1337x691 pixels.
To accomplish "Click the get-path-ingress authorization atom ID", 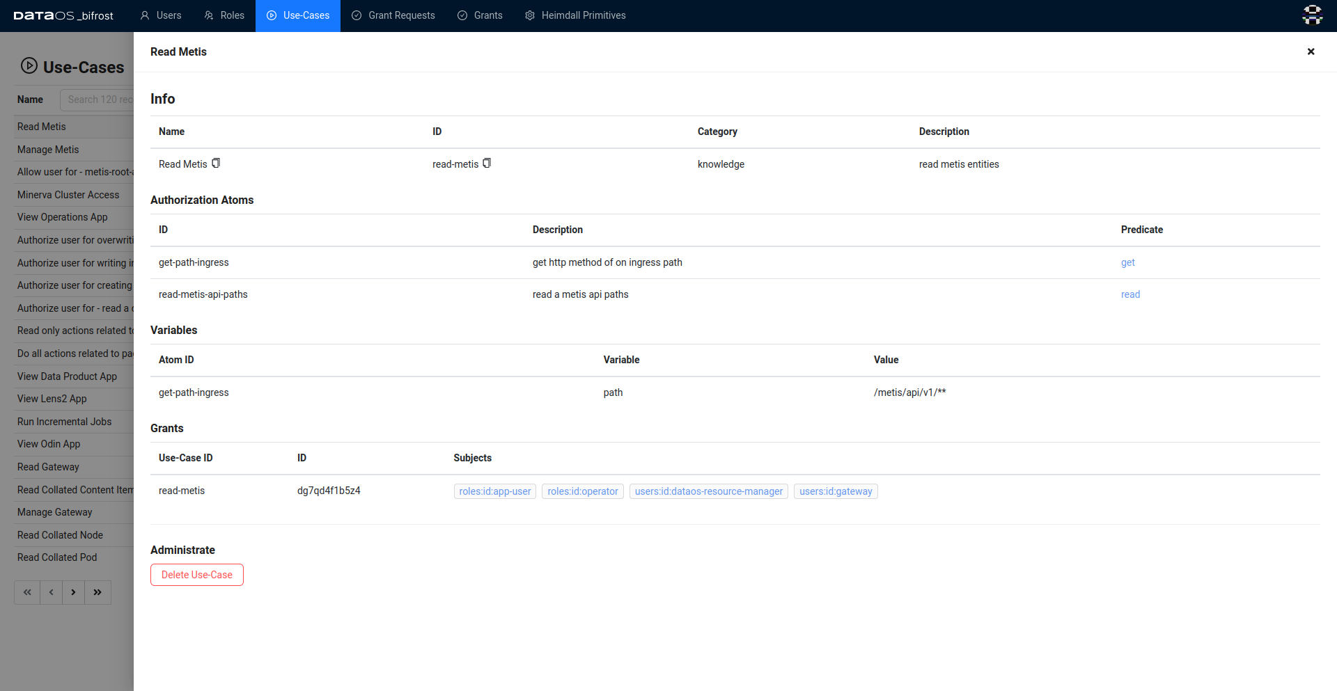I will pos(194,262).
